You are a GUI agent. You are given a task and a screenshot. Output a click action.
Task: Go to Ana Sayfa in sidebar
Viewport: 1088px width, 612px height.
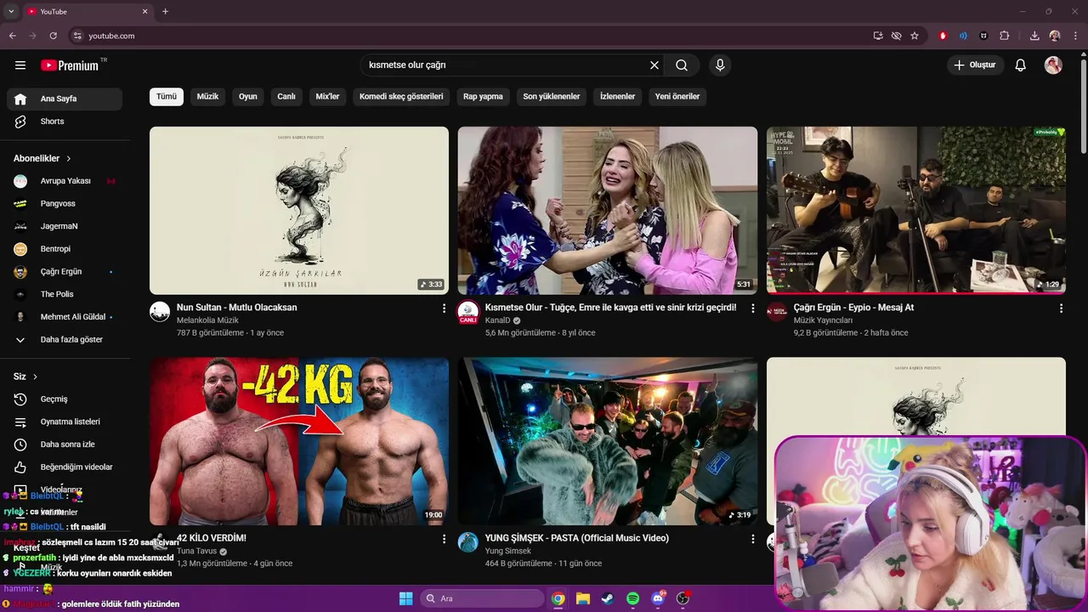tap(65, 99)
